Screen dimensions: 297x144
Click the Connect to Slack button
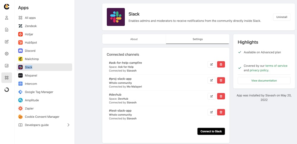coord(211,131)
